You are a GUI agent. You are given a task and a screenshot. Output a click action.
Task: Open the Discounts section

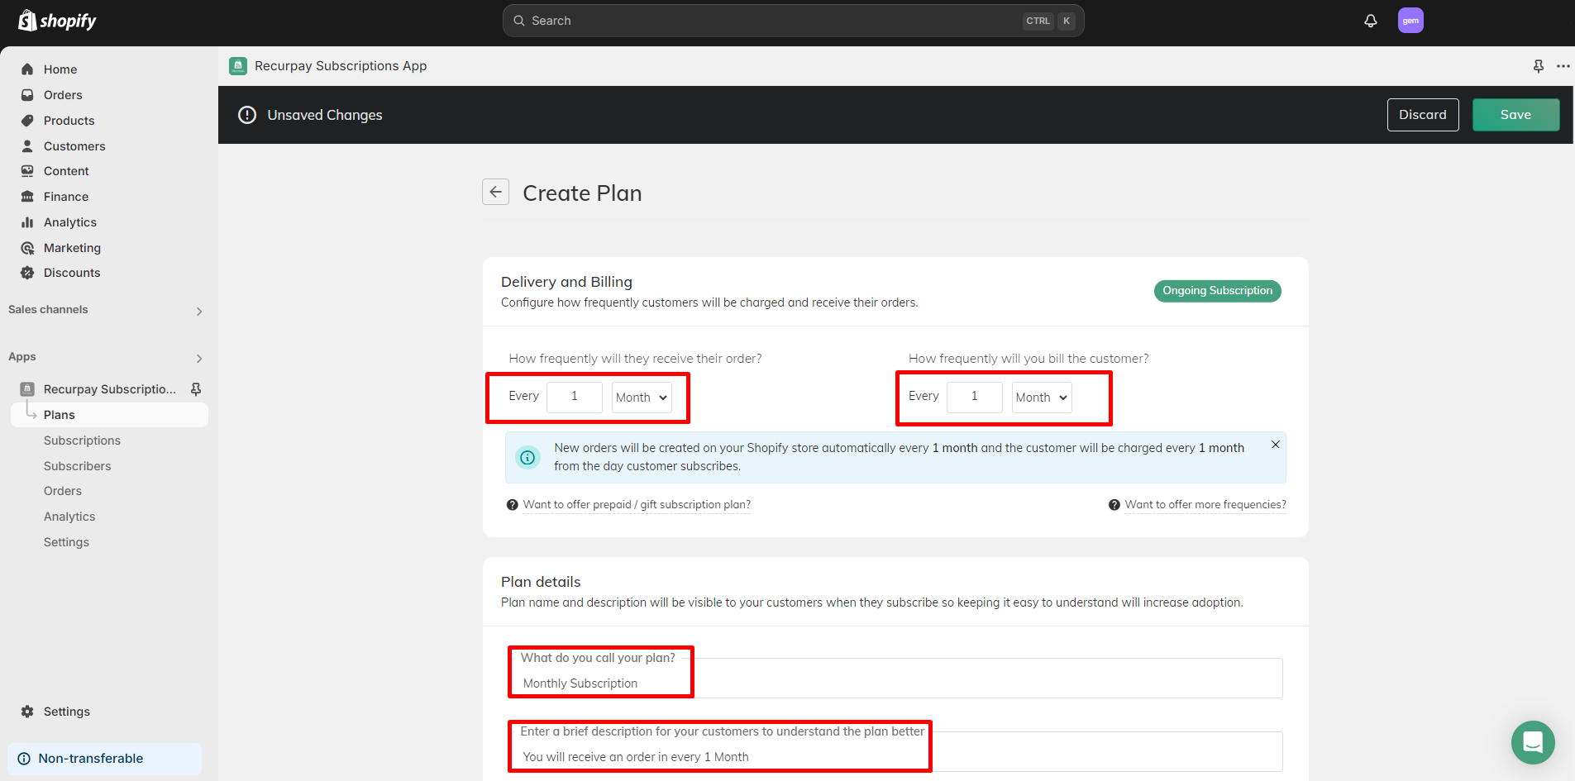coord(71,273)
